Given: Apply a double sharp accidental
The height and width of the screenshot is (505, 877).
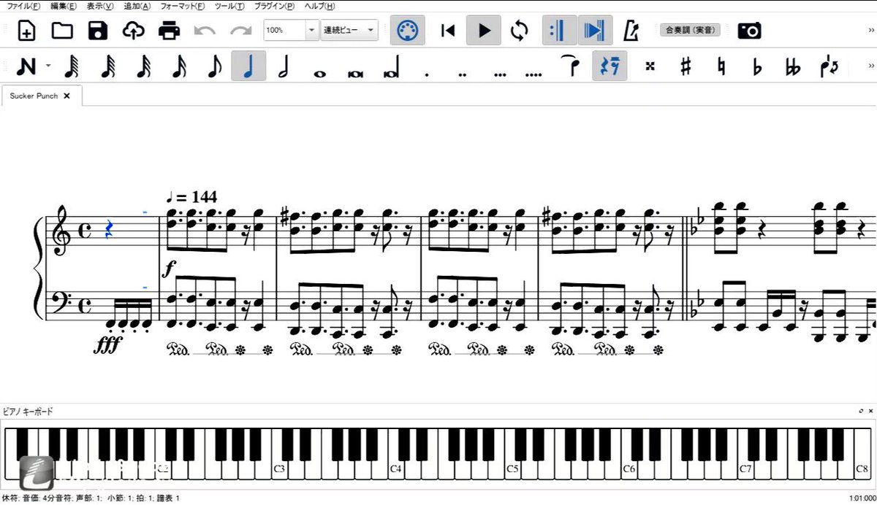Looking at the screenshot, I should pos(649,66).
